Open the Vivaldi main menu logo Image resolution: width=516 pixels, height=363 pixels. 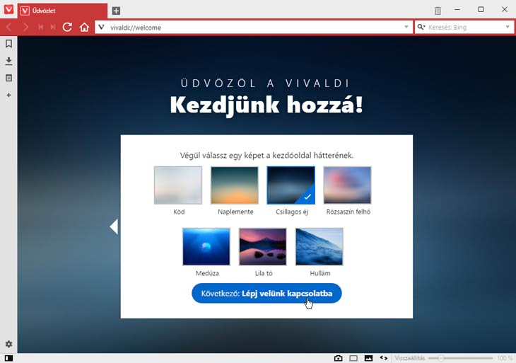point(8,9)
